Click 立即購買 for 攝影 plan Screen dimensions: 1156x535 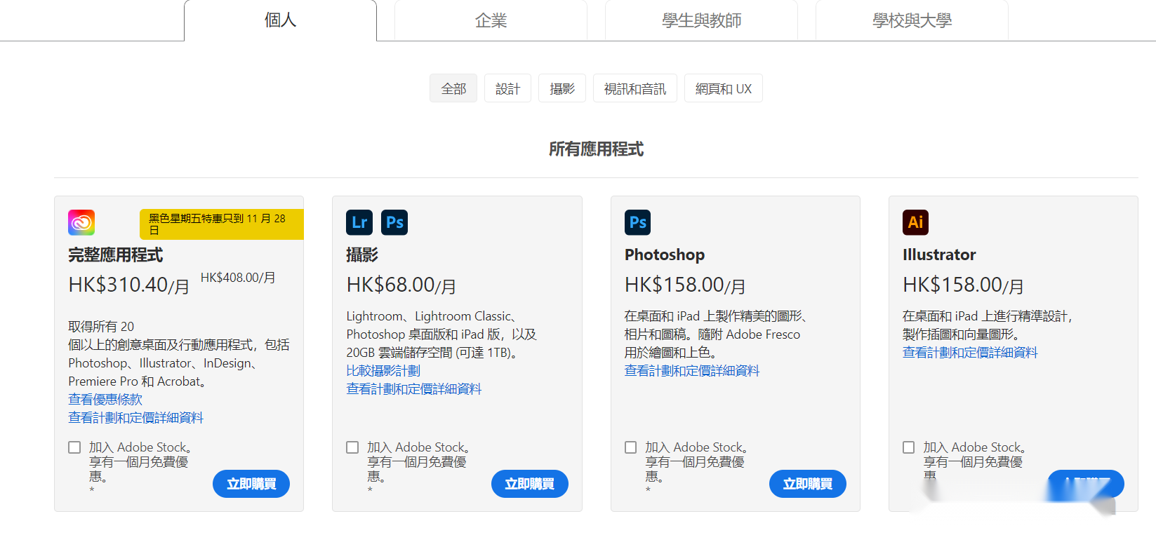(530, 484)
